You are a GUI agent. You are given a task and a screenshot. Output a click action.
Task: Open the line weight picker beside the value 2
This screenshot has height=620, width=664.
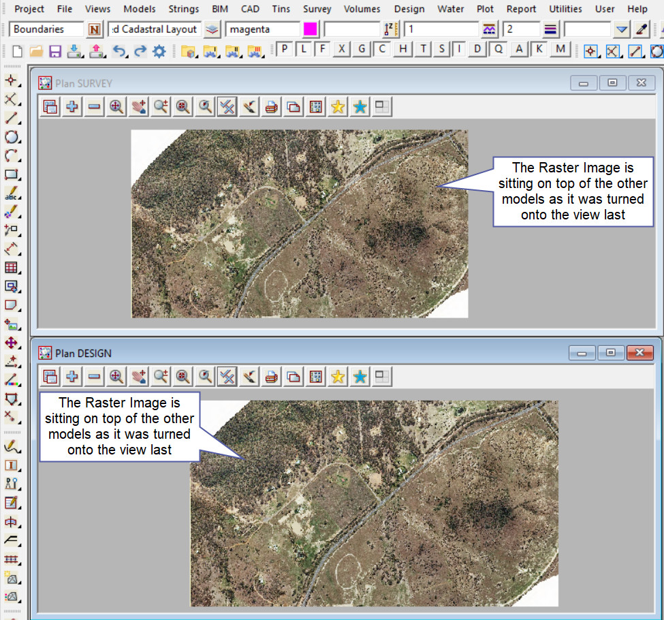coord(551,29)
